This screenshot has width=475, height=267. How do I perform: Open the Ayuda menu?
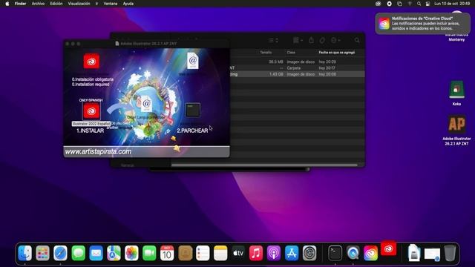(128, 4)
